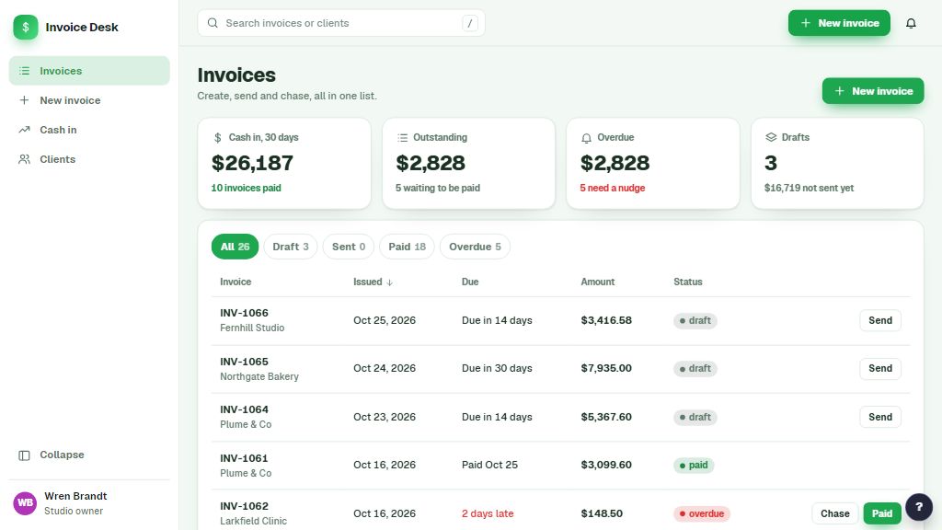Click the slash shortcut key badge
The image size is (942, 530).
[470, 23]
